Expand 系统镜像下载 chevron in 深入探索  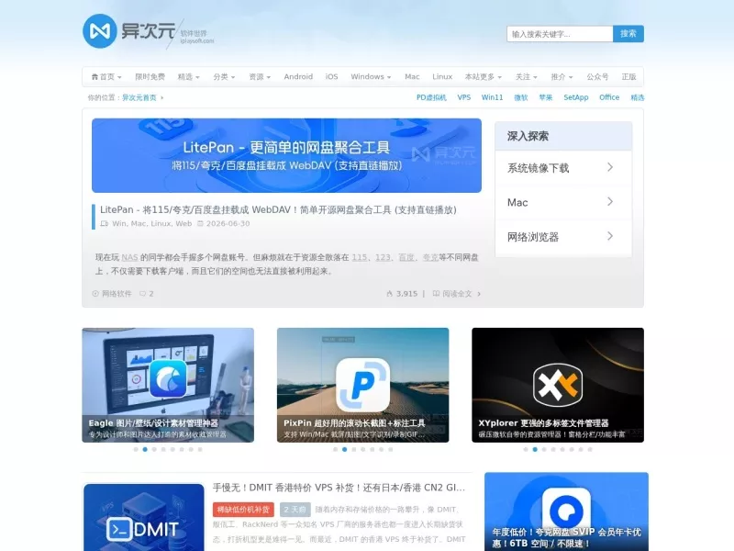click(x=610, y=167)
